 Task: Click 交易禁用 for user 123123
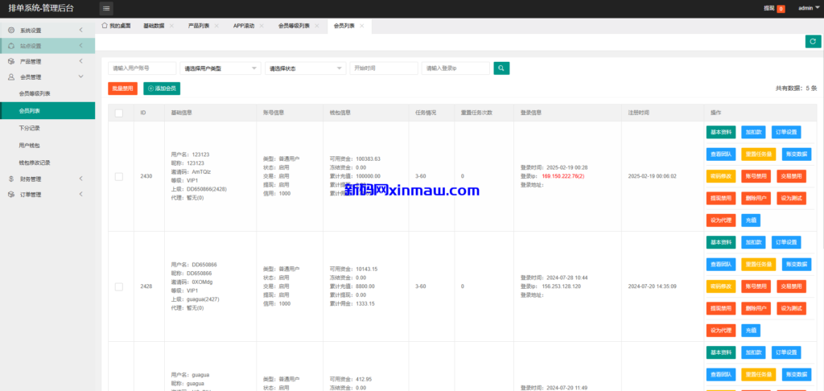tap(792, 176)
